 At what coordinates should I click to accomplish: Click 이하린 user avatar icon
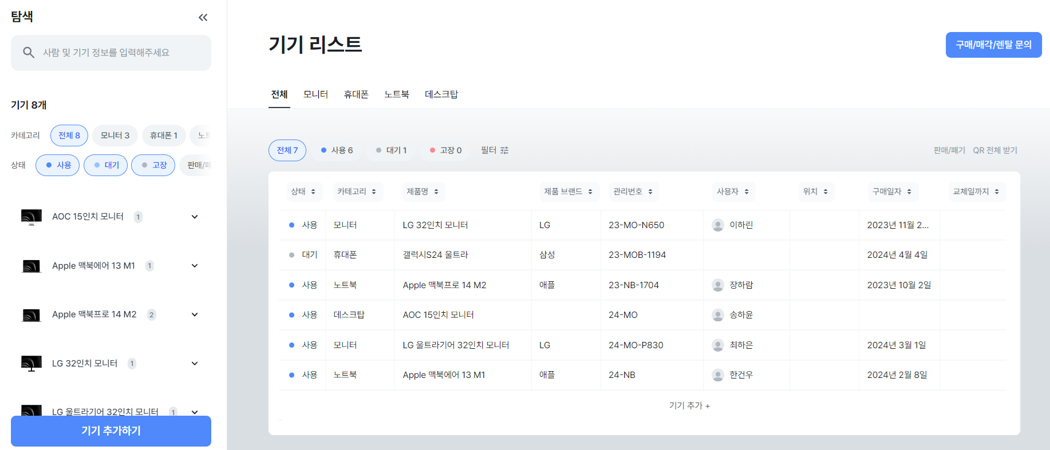(x=717, y=225)
